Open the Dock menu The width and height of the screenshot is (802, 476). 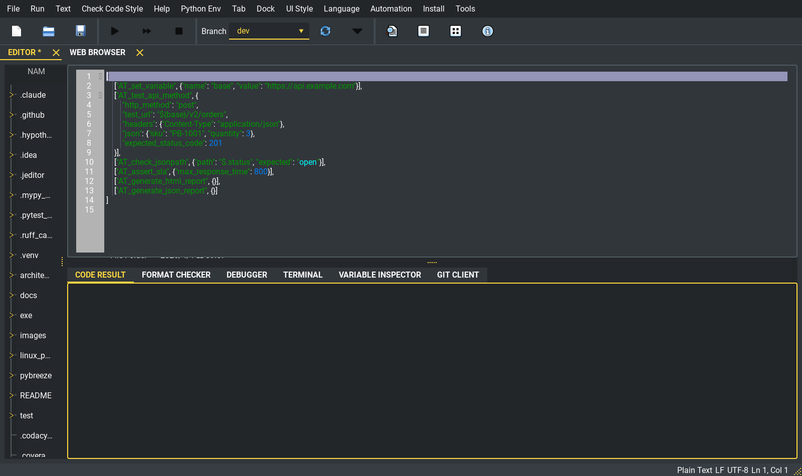266,9
